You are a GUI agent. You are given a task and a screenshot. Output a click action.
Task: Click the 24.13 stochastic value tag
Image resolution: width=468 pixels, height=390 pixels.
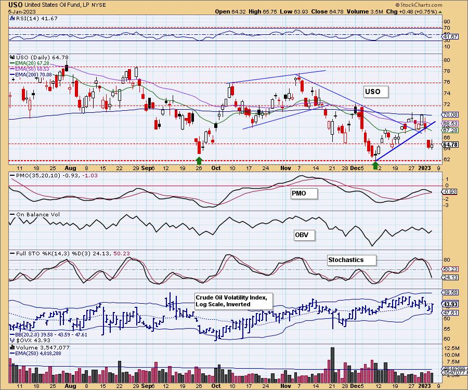point(450,278)
